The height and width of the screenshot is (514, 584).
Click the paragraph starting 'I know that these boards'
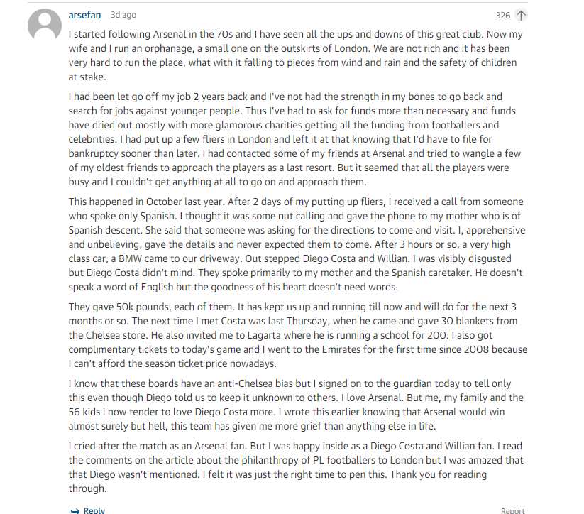pos(296,405)
